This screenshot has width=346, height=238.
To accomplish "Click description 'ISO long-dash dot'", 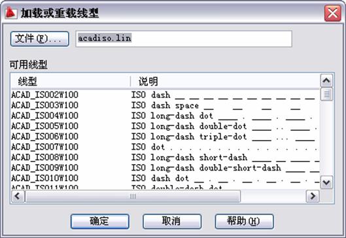I will 172,116.
